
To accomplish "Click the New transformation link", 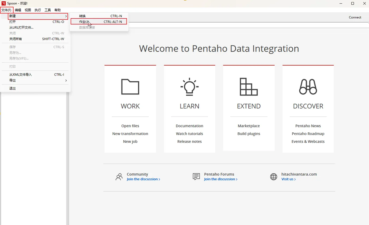I will coord(130,134).
